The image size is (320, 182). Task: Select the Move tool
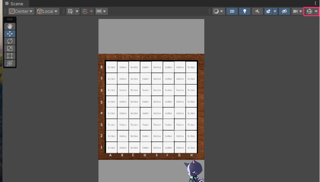point(10,34)
